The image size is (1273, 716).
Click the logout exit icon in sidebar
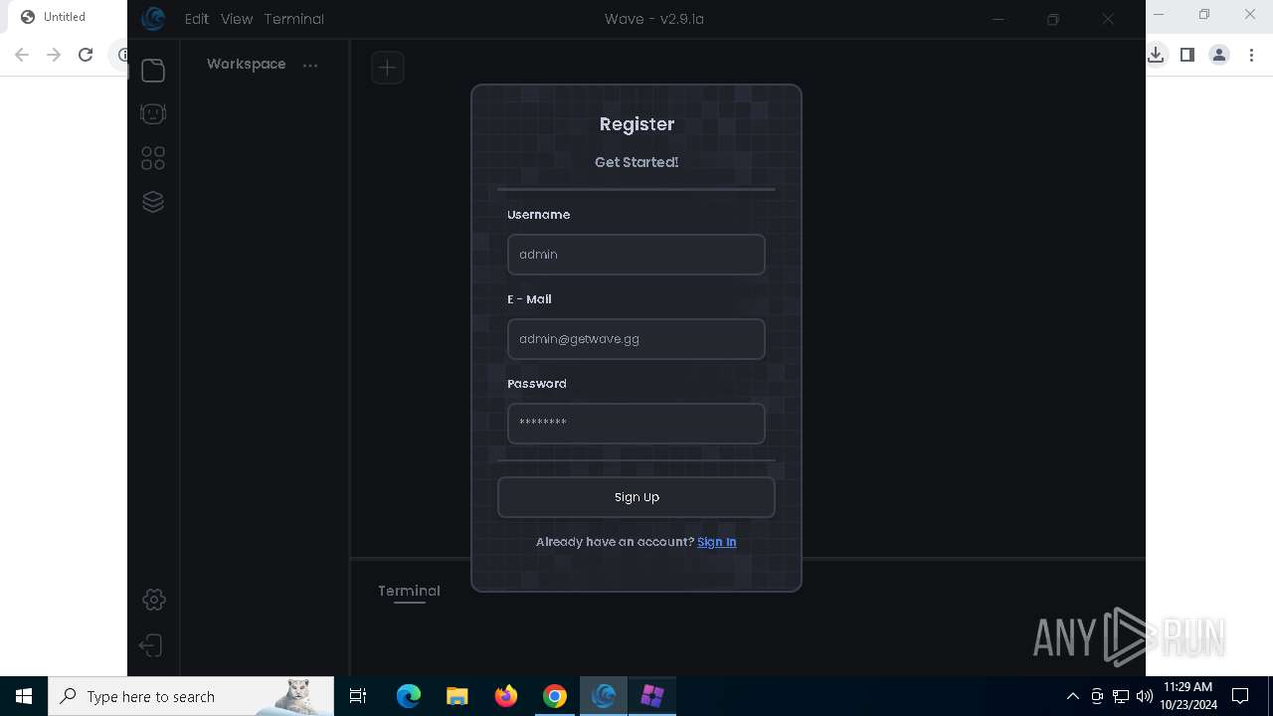coord(151,645)
